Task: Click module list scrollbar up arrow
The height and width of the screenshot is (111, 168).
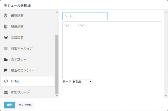Action: pos(57,12)
